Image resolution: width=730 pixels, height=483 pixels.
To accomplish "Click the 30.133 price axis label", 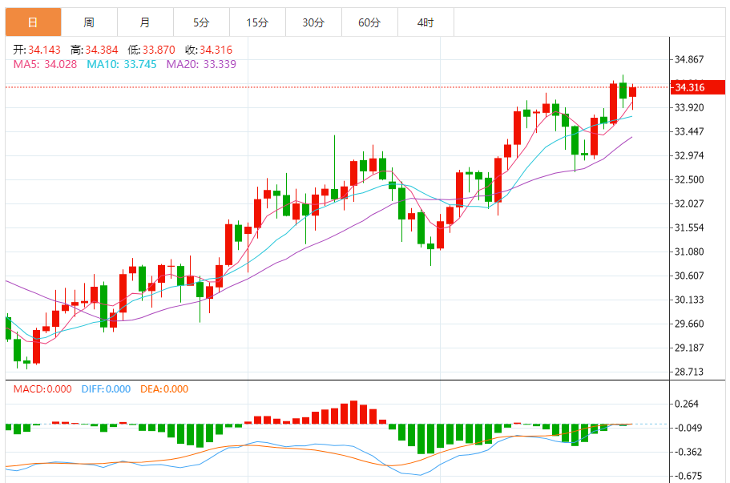I will coord(689,300).
